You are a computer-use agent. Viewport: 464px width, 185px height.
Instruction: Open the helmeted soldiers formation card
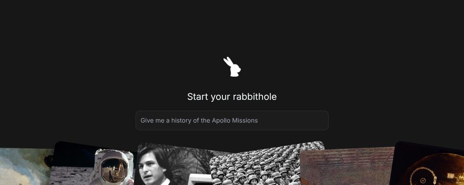(267, 164)
